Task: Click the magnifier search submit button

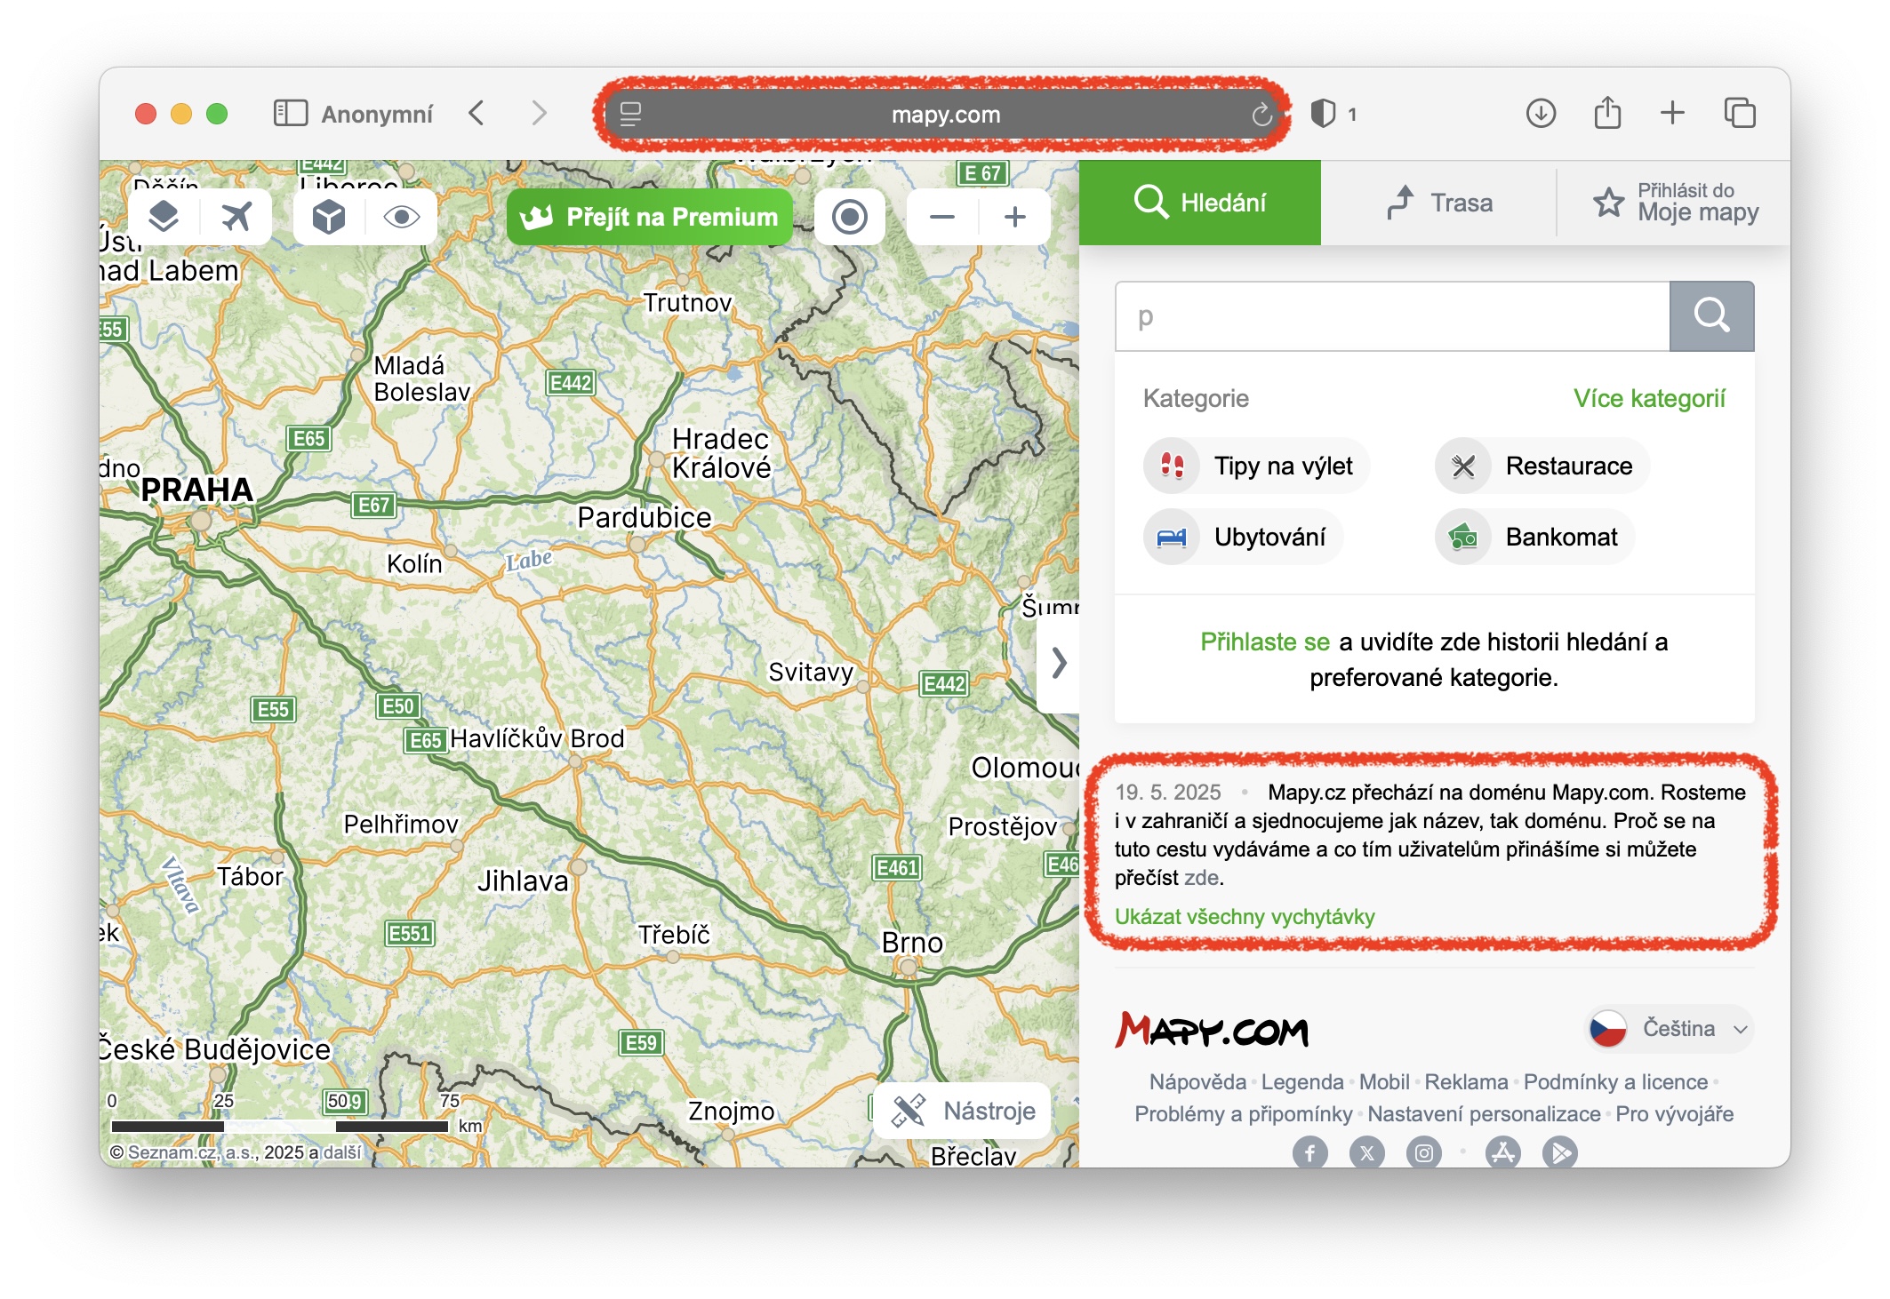Action: click(1710, 316)
